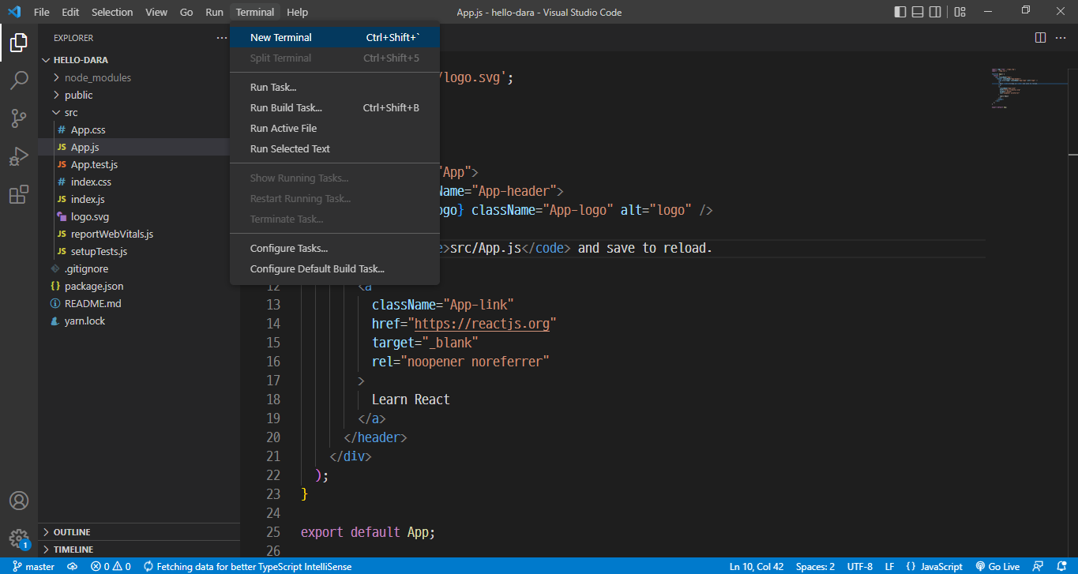The height and width of the screenshot is (574, 1078).
Task: Click the VS Code logo icon
Action: point(13,12)
